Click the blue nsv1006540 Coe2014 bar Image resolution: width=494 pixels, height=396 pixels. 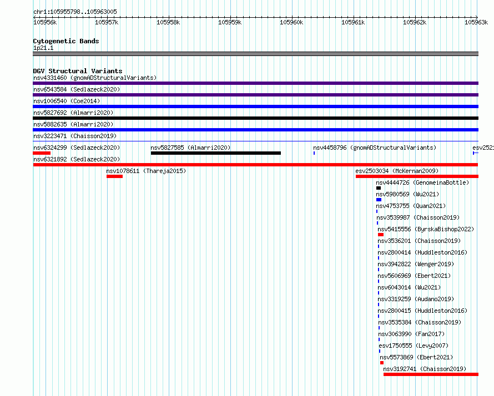pos(255,106)
